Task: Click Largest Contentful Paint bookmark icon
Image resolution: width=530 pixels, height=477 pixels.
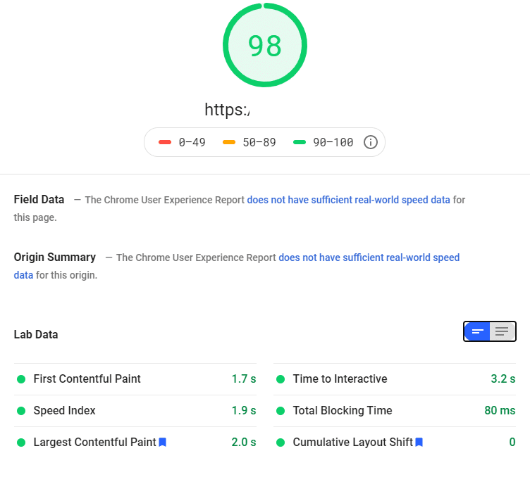Action: 162,443
